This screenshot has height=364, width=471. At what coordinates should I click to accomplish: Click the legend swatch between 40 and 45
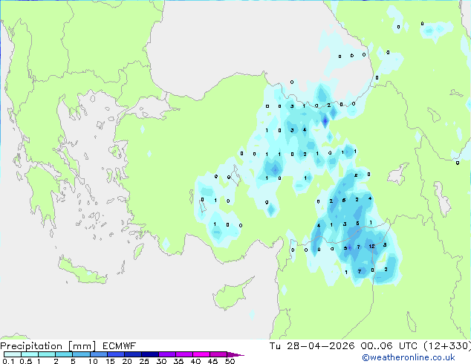[x=201, y=354]
